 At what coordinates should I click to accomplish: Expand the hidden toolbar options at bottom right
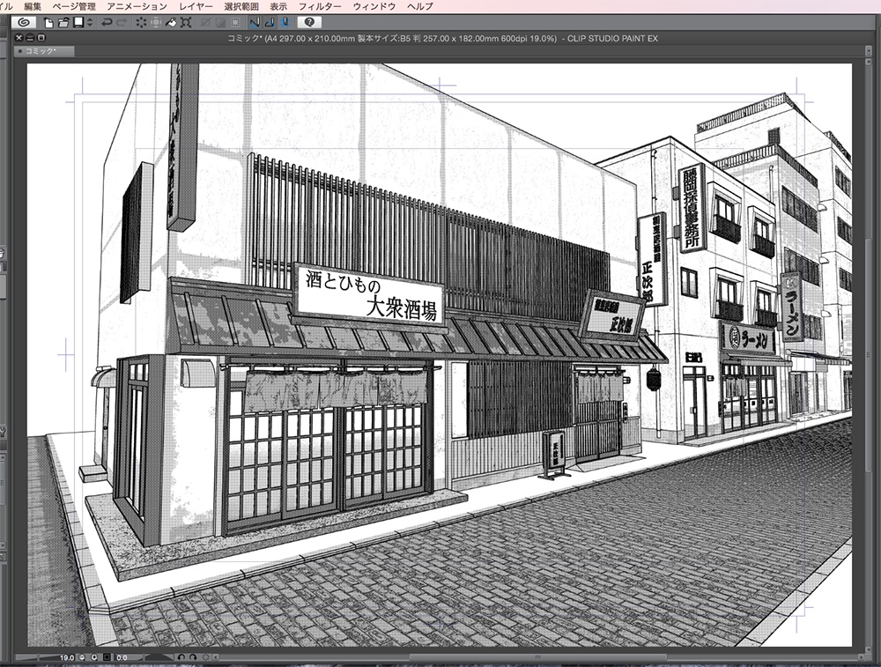click(213, 657)
